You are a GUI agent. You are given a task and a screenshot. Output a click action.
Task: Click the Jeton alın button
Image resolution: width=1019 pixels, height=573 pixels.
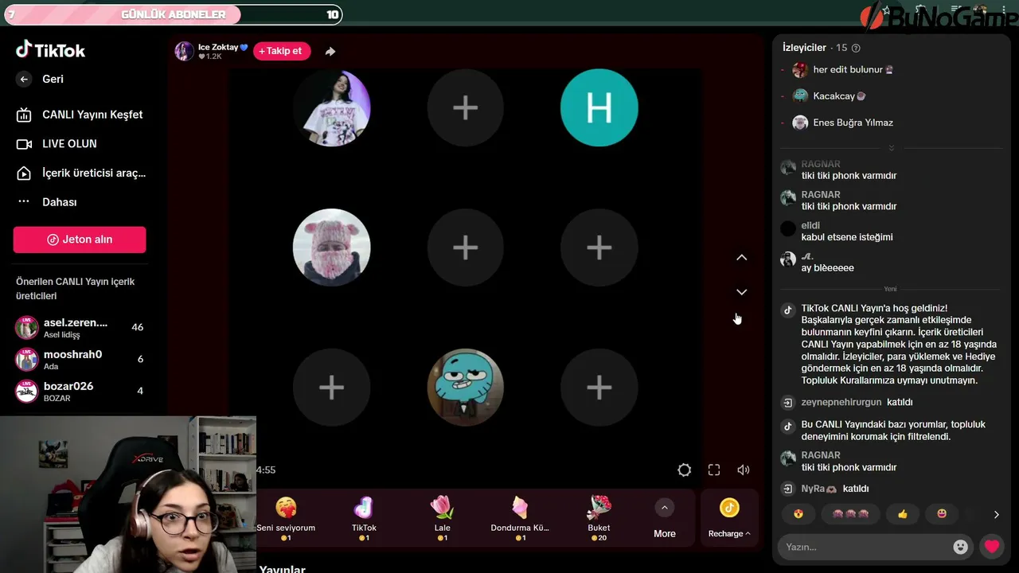tap(80, 240)
